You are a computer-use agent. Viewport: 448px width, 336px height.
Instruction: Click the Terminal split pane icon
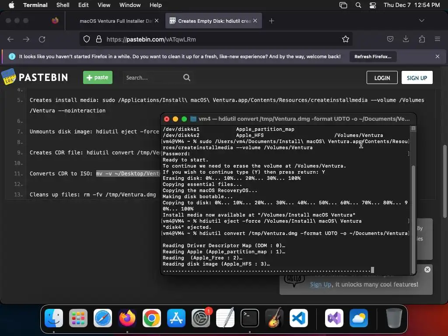coord(413,129)
